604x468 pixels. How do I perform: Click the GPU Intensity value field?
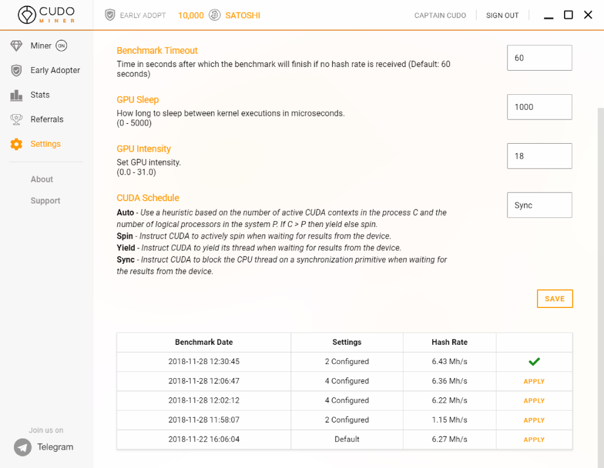[539, 156]
